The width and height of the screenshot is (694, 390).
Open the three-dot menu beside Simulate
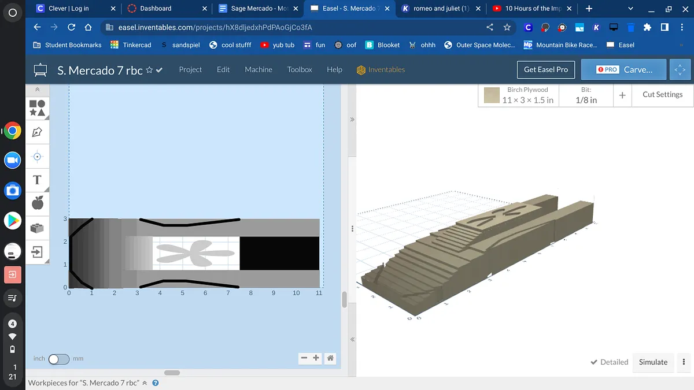coord(684,362)
